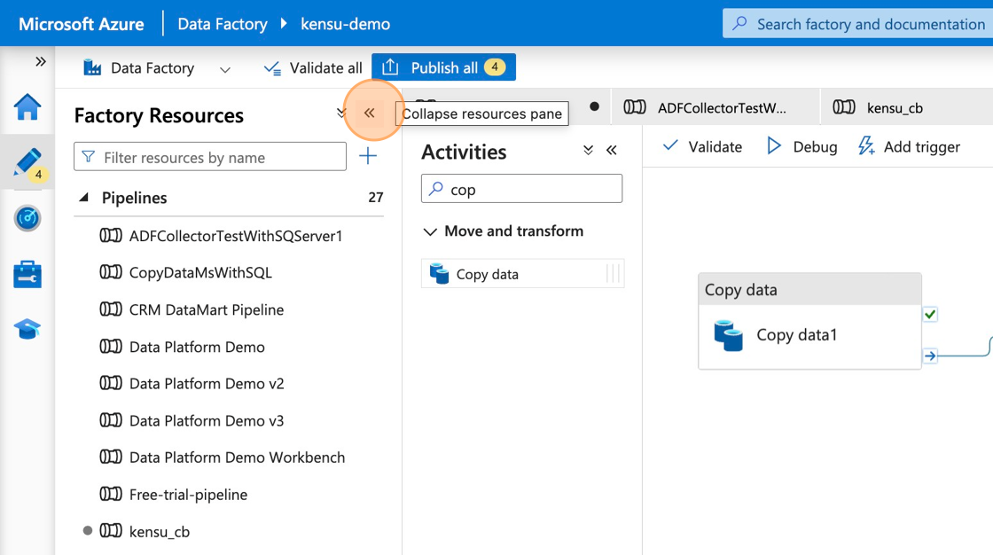
Task: Open the Learning center graduation cap
Action: (x=27, y=329)
